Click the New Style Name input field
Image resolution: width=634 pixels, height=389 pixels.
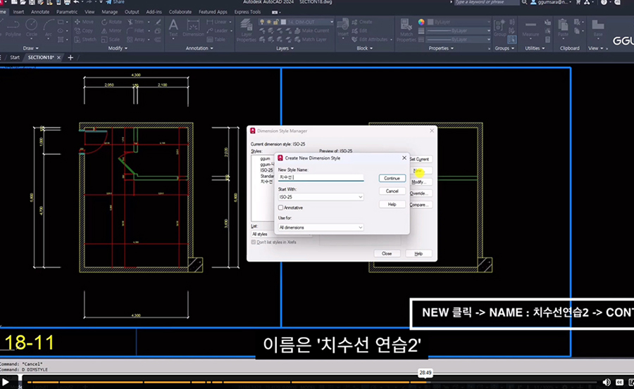pyautogui.click(x=321, y=177)
